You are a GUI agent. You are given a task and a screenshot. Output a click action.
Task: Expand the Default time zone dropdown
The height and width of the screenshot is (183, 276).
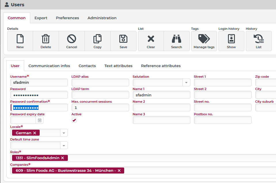(x=64, y=146)
